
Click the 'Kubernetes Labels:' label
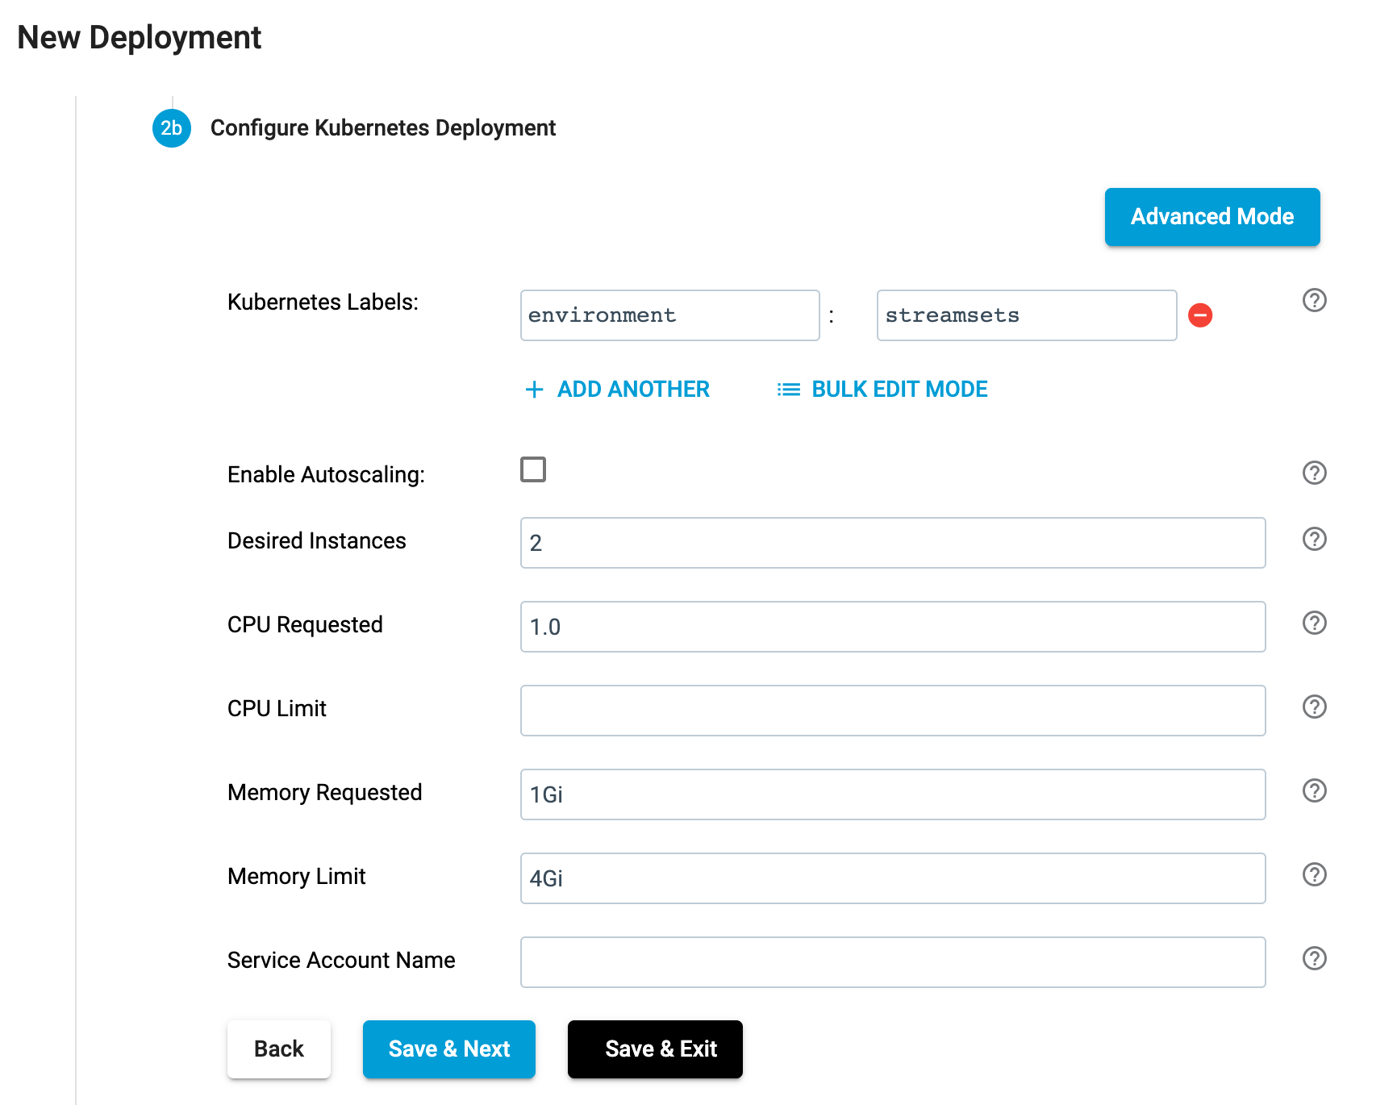coord(323,302)
